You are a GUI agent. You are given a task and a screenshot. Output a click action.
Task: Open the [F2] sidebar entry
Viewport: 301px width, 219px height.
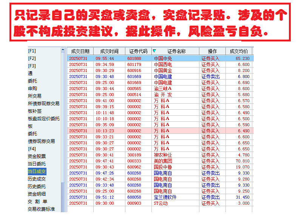pos(32,58)
